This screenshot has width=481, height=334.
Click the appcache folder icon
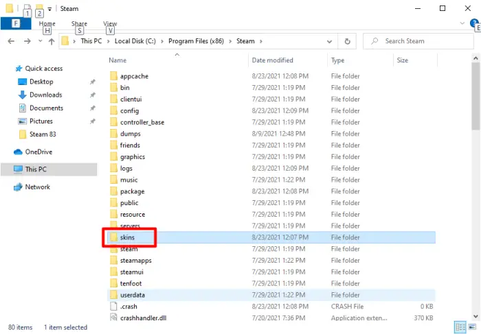pos(114,76)
